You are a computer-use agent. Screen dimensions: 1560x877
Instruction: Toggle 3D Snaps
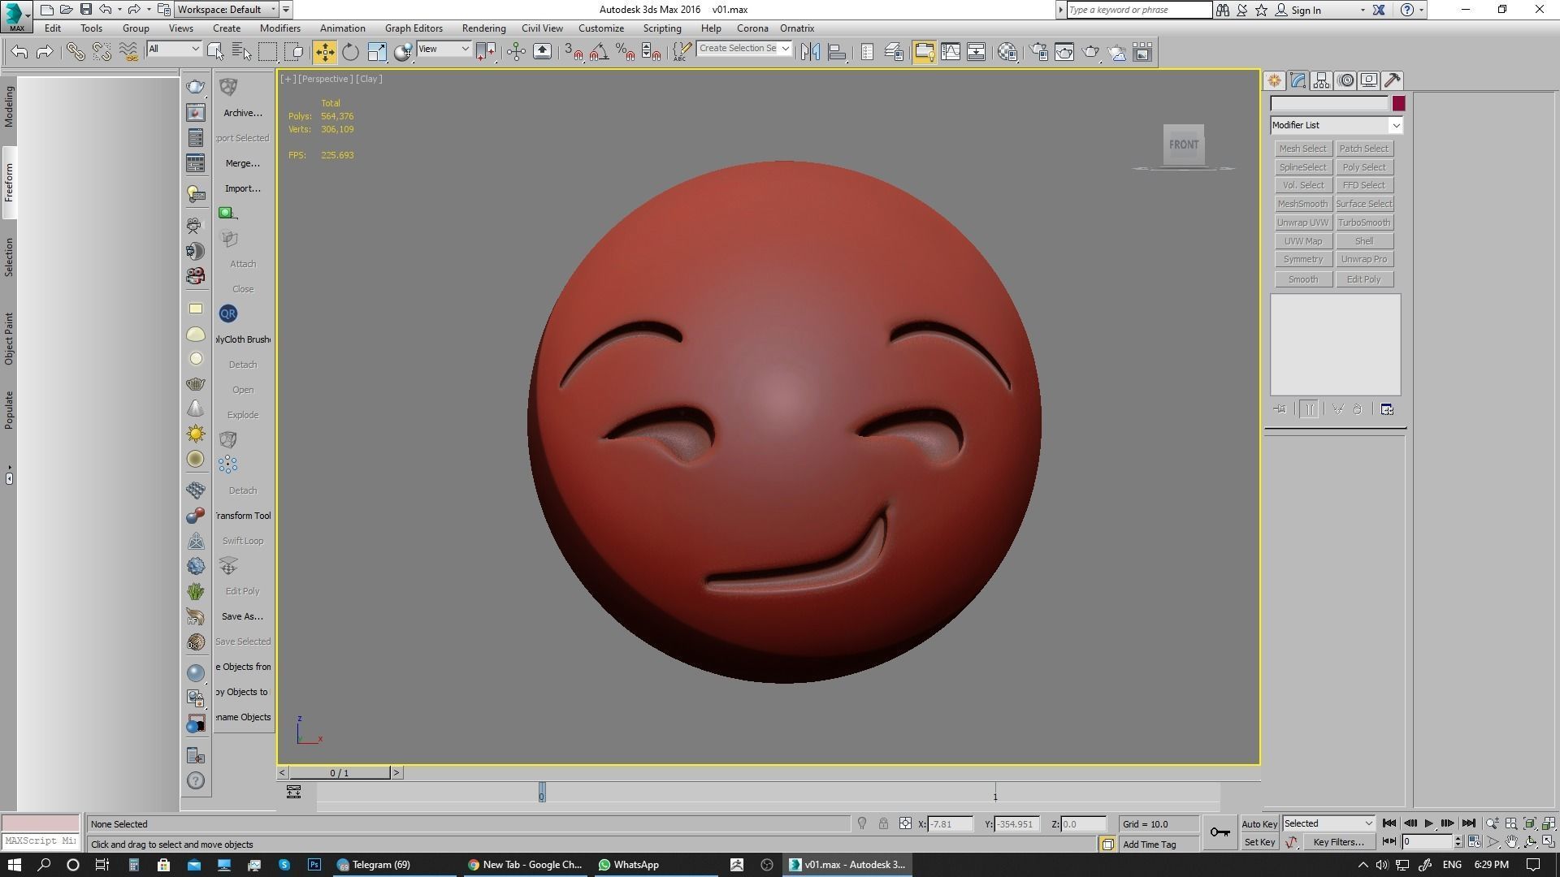pos(573,52)
